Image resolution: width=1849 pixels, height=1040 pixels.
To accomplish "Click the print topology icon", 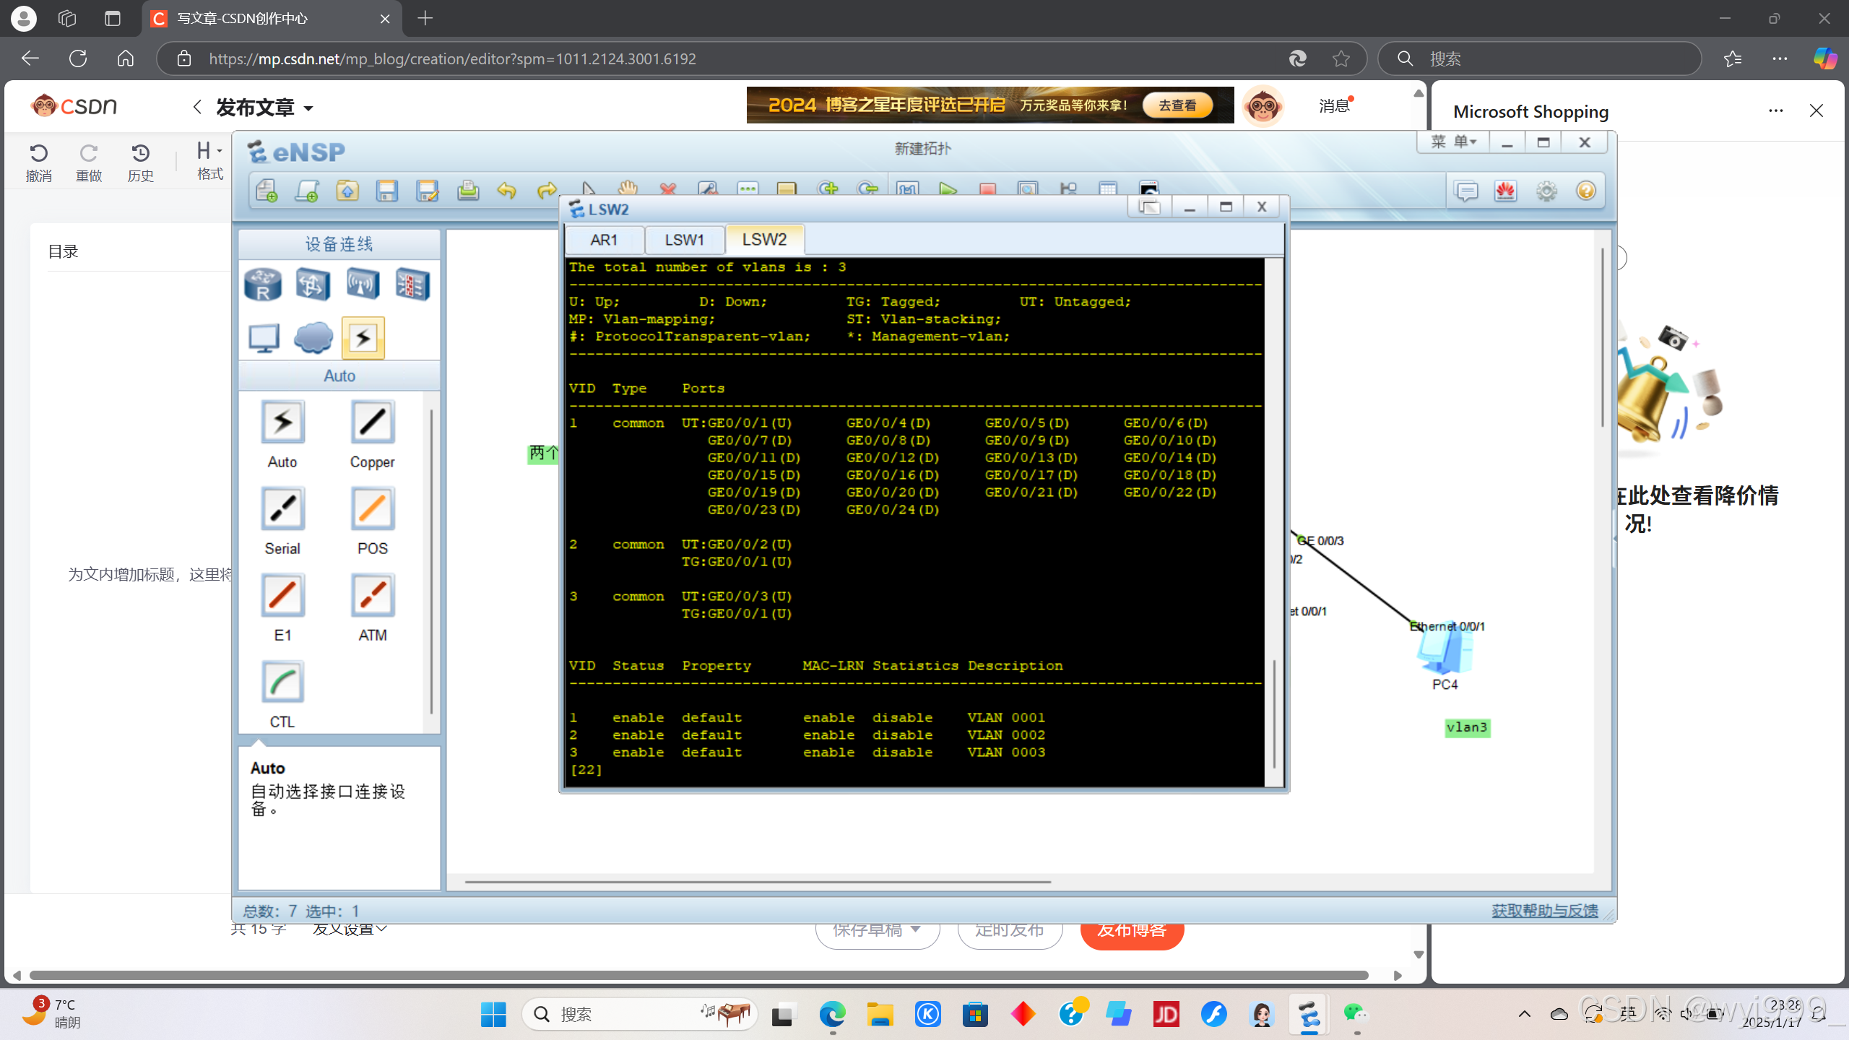I will pyautogui.click(x=468, y=191).
